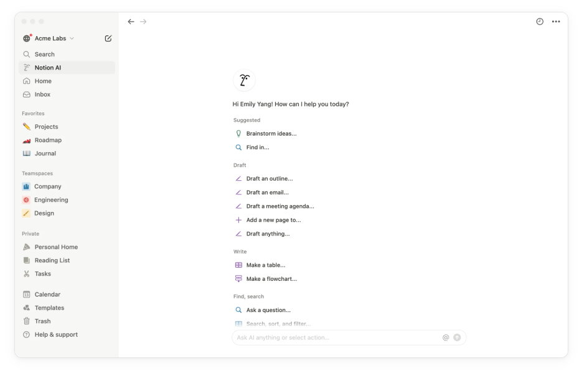Viewport: 587px width, 371px height.
Task: Go back with the left arrow
Action: [x=131, y=22]
